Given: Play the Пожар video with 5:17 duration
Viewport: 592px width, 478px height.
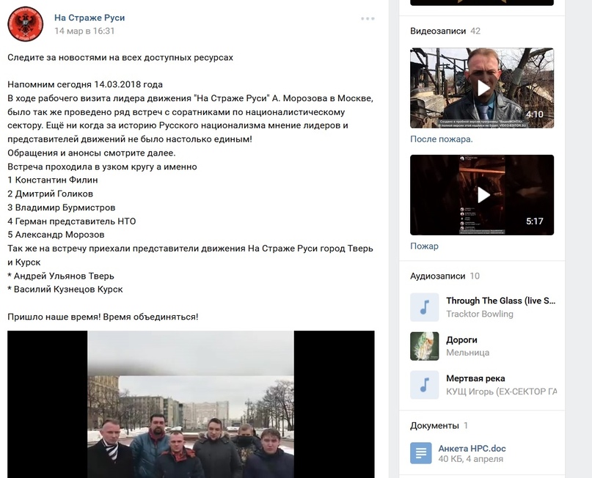Looking at the screenshot, I should [x=482, y=195].
